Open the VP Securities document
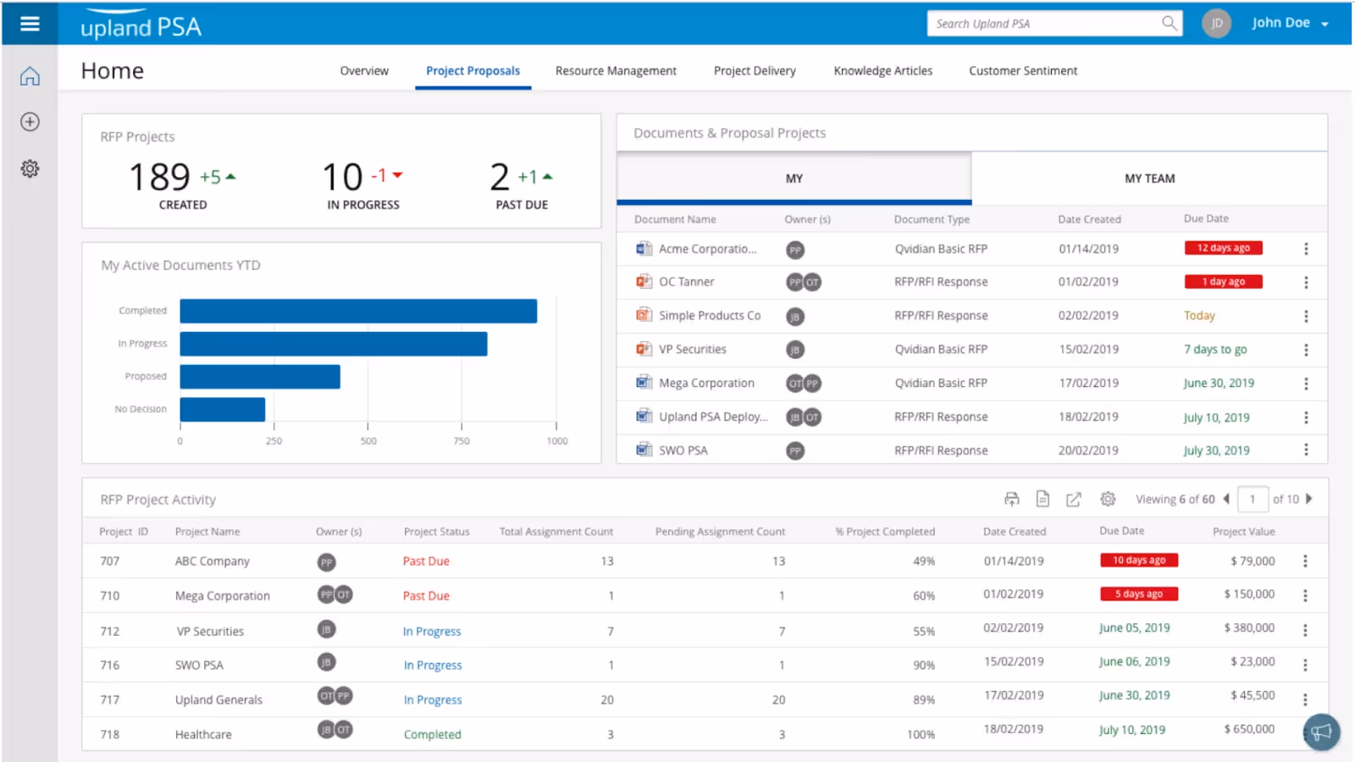Screen dimensions: 1355x762 [693, 350]
